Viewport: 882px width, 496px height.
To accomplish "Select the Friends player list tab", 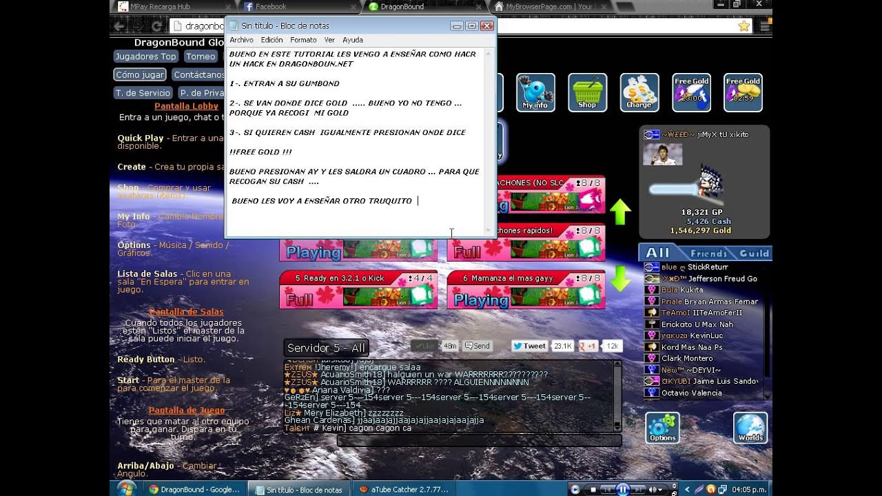I will 708,253.
